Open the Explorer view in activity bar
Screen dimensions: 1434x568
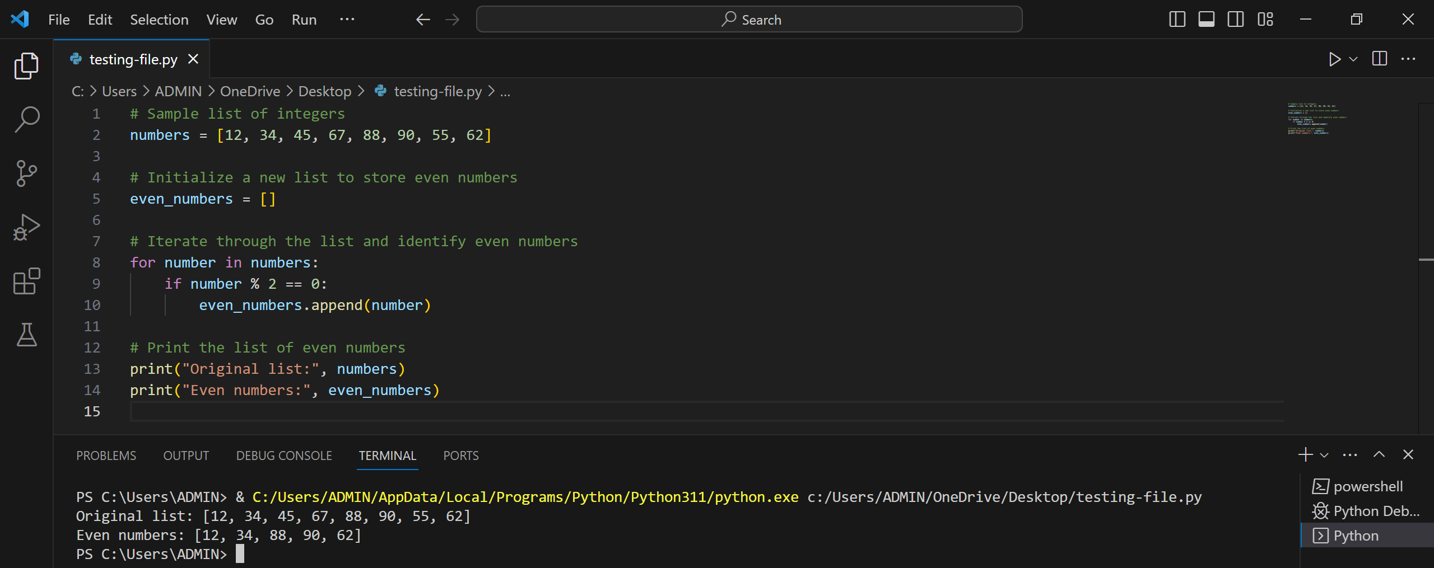coord(26,66)
